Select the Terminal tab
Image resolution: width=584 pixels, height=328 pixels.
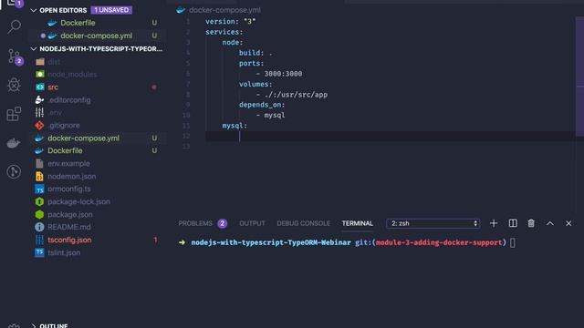click(x=357, y=223)
